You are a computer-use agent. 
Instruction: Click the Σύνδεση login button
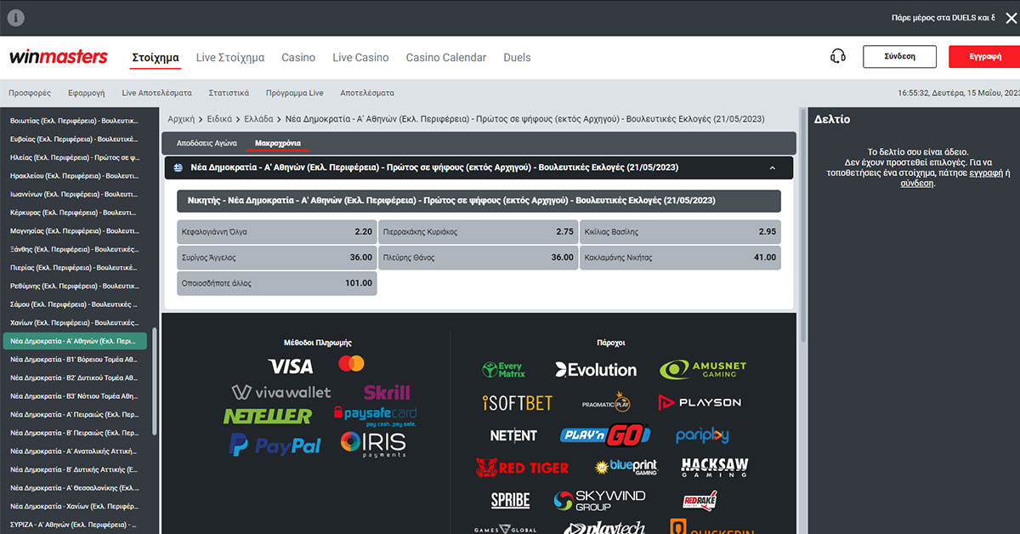tap(899, 57)
